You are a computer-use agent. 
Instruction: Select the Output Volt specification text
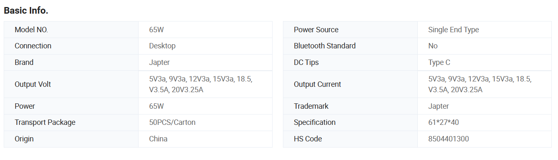coord(201,84)
